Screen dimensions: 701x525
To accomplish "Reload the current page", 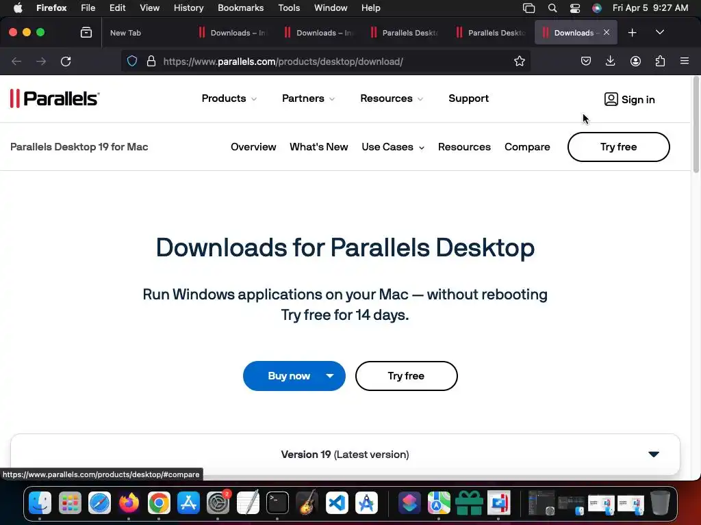I will [66, 61].
